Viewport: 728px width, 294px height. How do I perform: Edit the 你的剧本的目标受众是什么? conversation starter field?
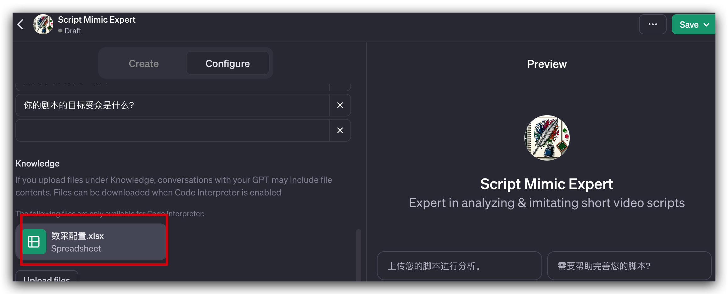(172, 105)
